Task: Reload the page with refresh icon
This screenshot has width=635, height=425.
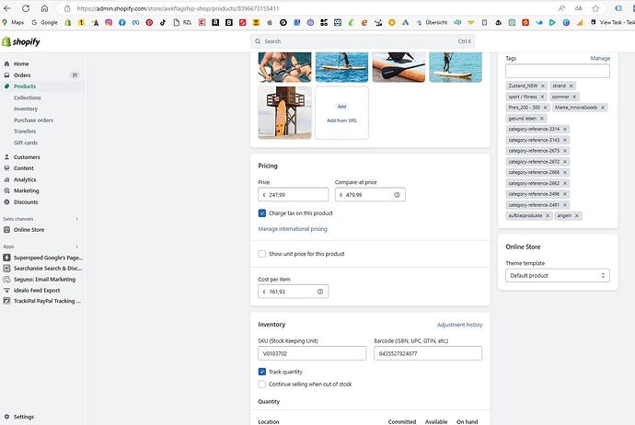Action: coord(26,8)
